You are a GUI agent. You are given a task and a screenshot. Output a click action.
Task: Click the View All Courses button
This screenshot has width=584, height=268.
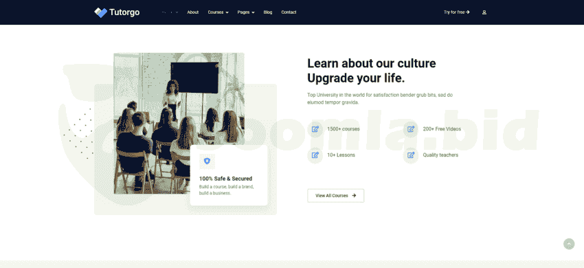(335, 195)
